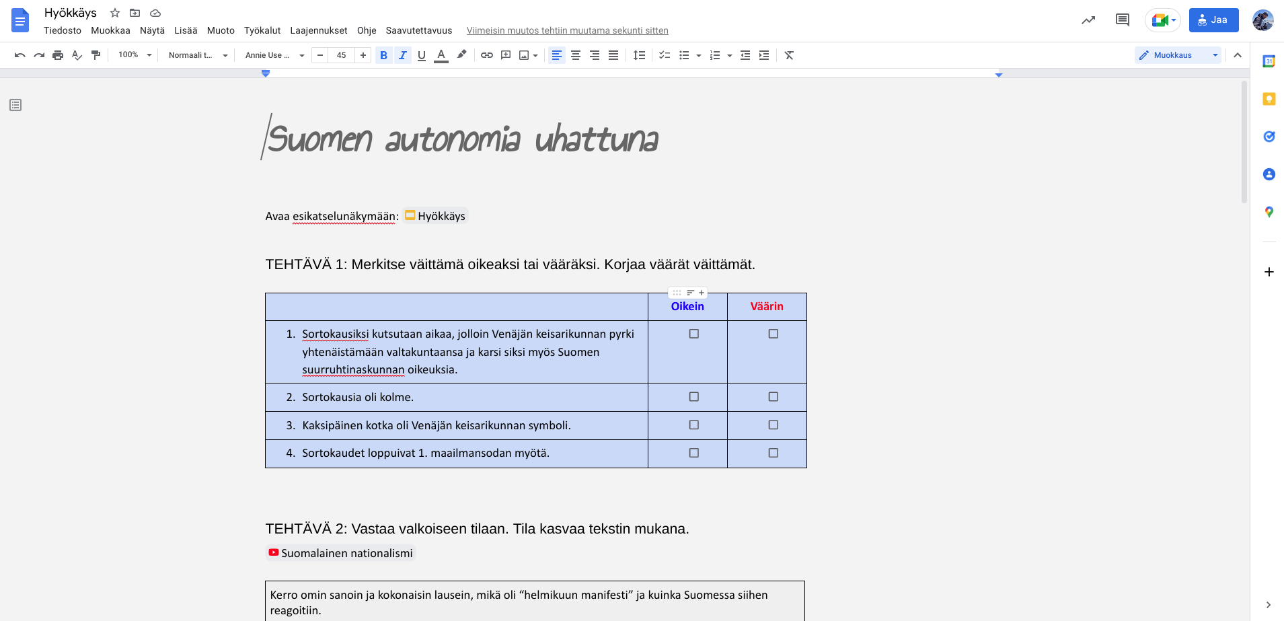The height and width of the screenshot is (621, 1284).
Task: Select the paint format tool
Action: coord(96,55)
